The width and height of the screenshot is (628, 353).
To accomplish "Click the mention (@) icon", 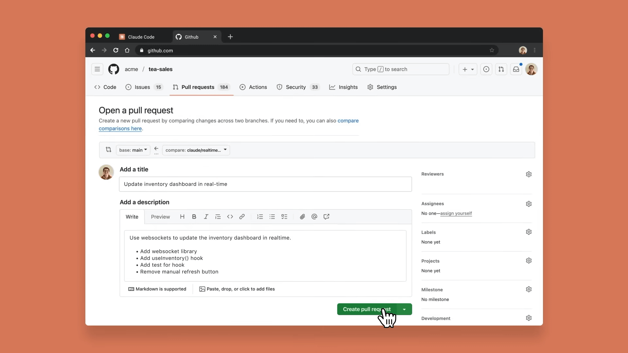I will coord(314,217).
